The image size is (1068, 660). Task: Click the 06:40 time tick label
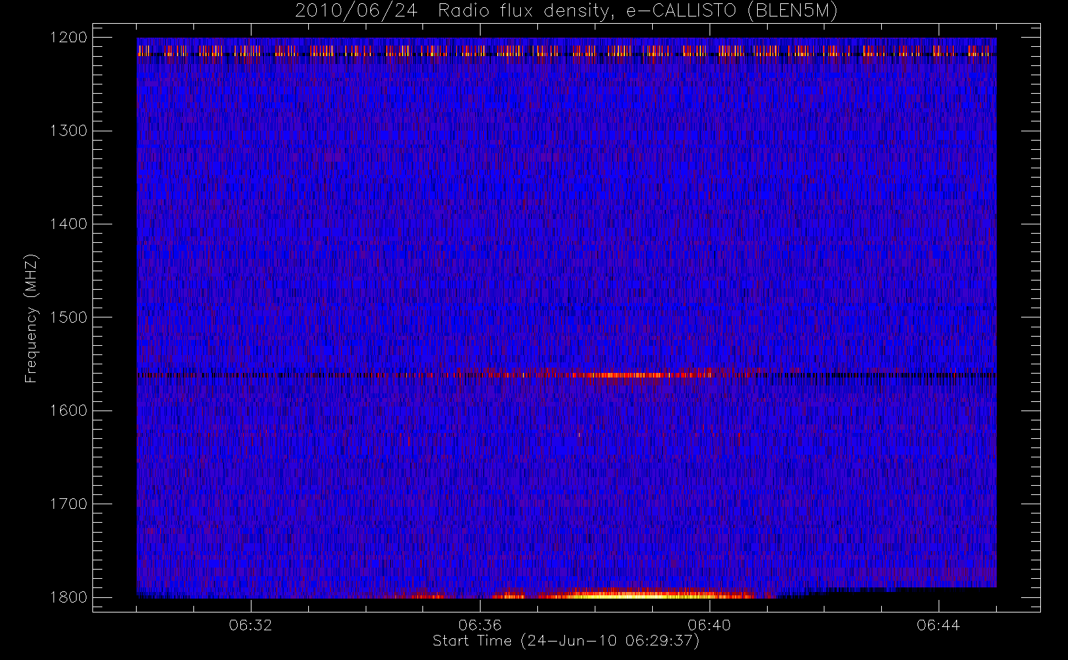point(709,625)
